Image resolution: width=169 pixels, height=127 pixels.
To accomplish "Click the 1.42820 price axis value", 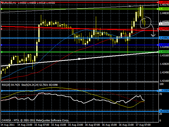I will pos(164,64).
